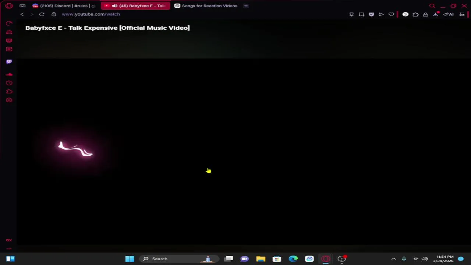471x265 pixels.
Task: Click the send arrow flow icon
Action: coord(381,14)
